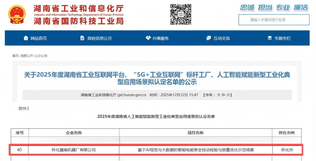Image resolution: width=316 pixels, height=161 pixels.
Task: Set font size to 中
Action: (223, 95)
